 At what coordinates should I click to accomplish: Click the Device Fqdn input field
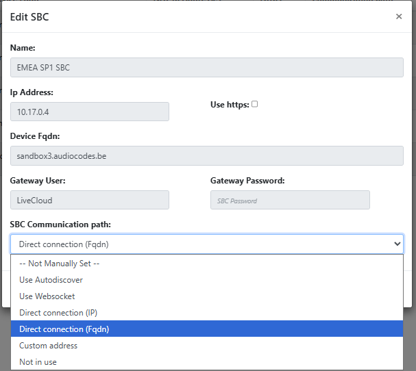tap(206, 156)
